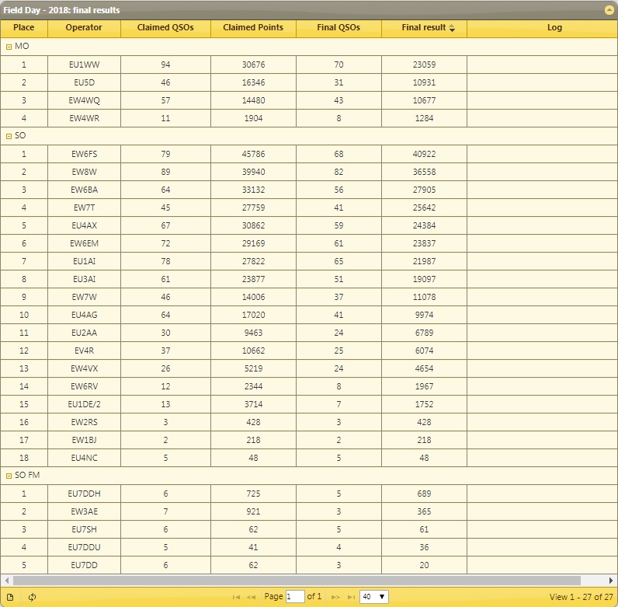
Task: Click the refresh grid icon
Action: (x=32, y=597)
